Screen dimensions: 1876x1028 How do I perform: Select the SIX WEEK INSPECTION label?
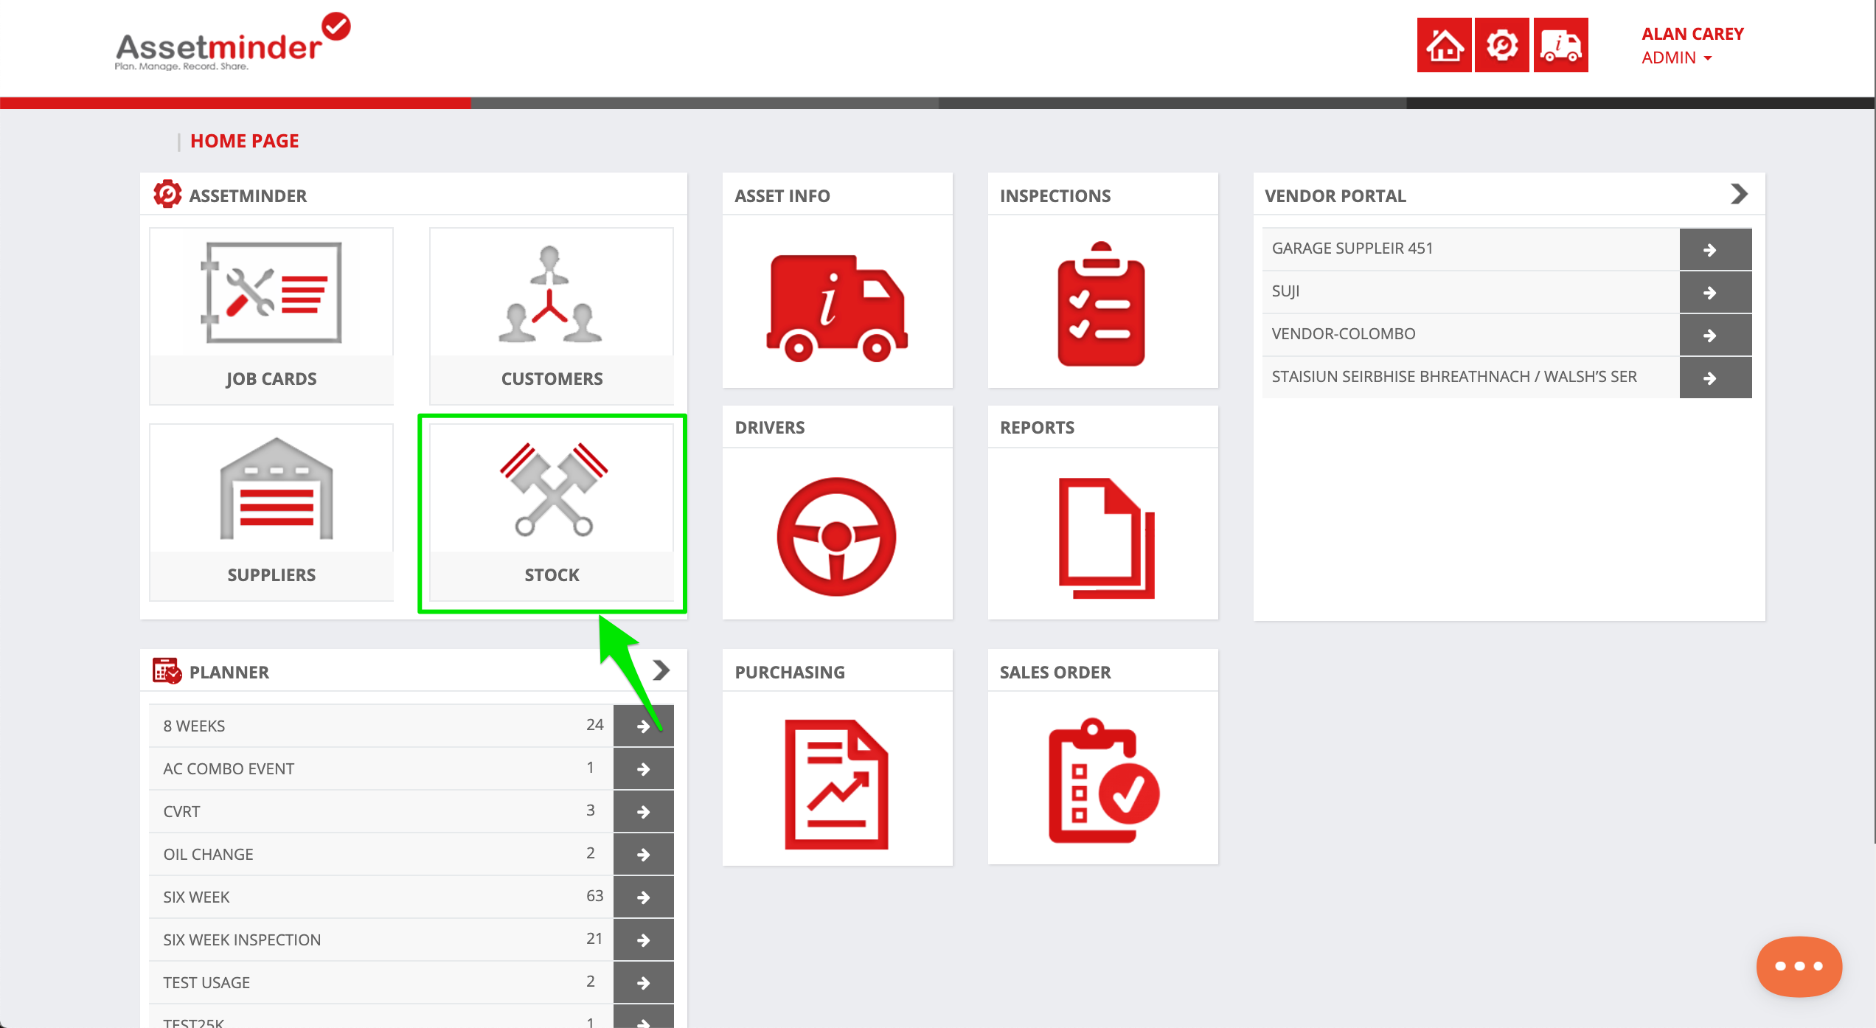(242, 940)
